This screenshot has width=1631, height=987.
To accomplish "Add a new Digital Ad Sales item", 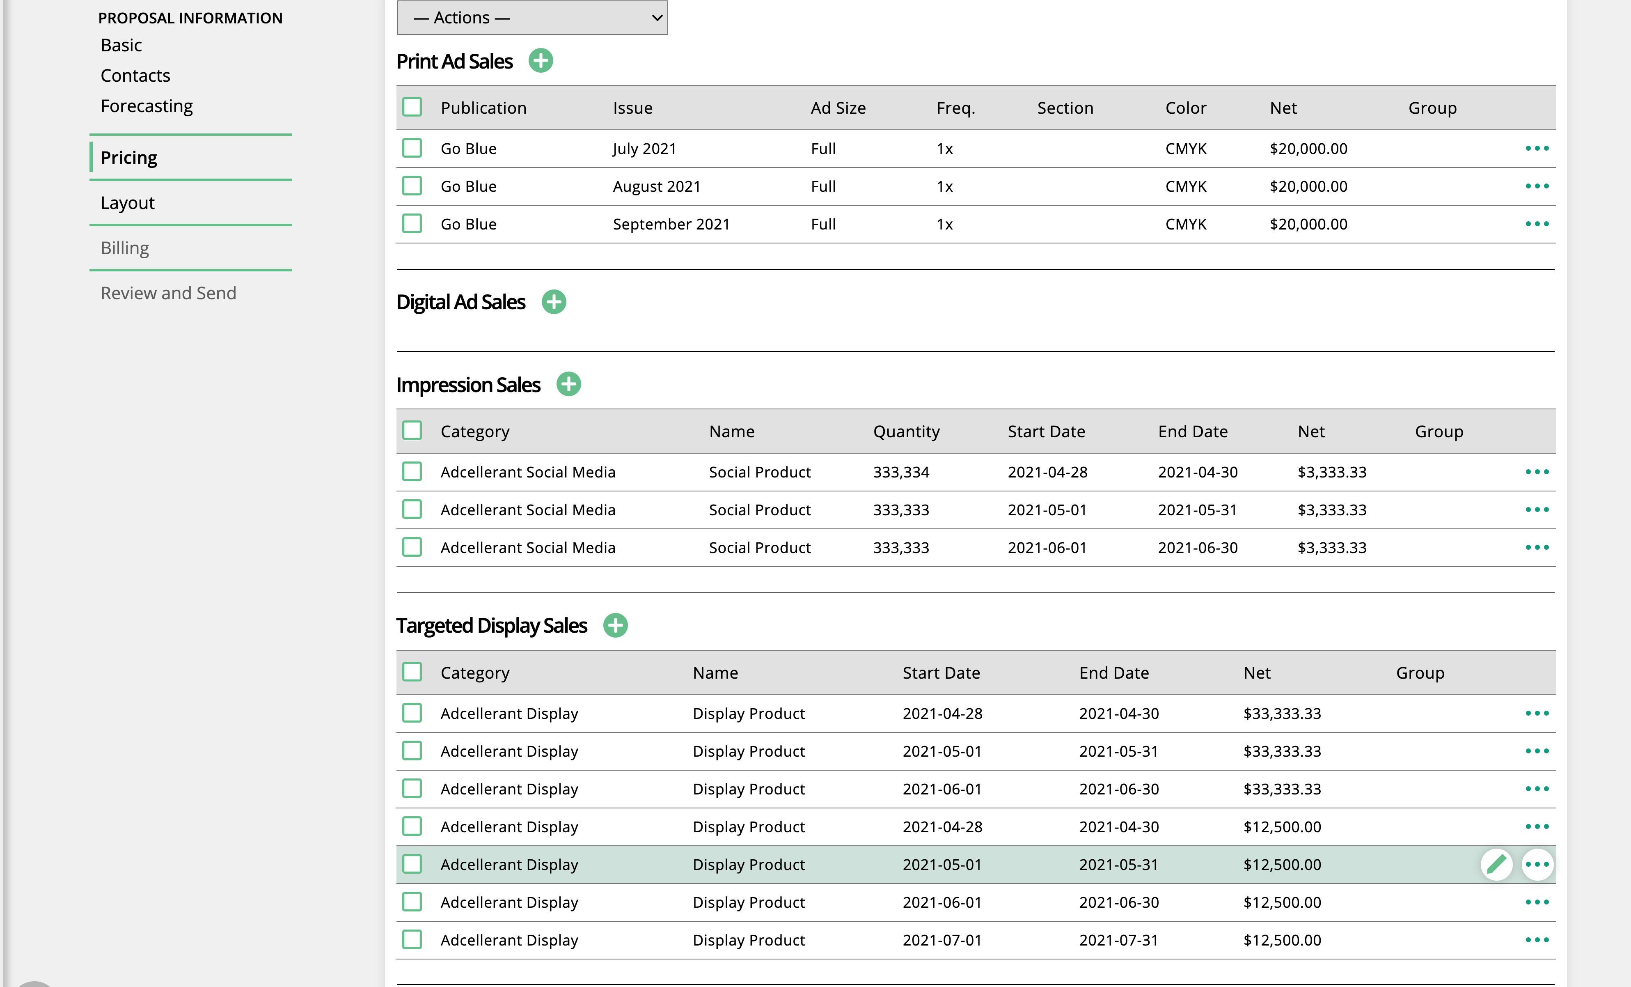I will coord(553,302).
